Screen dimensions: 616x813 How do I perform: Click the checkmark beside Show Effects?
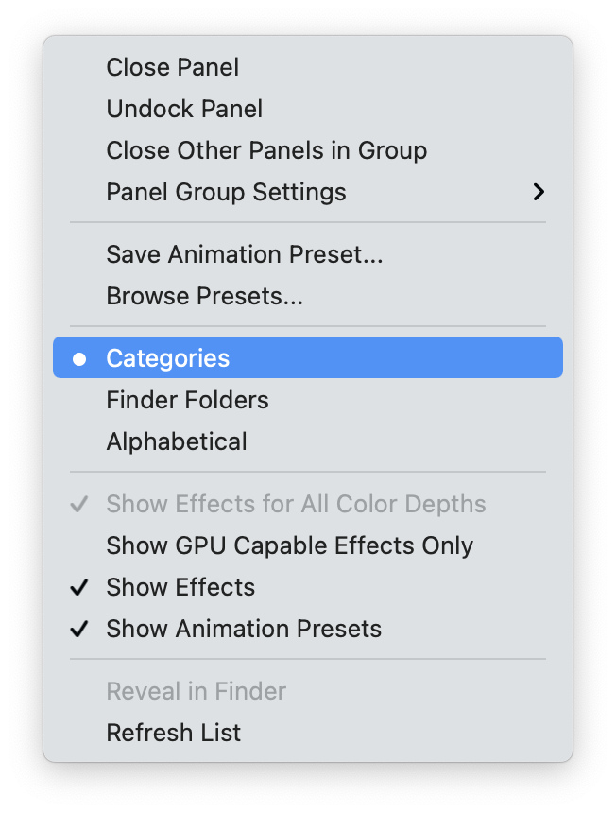[79, 587]
